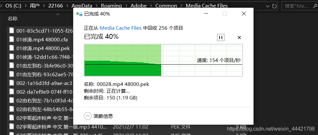Sort by the 名称 column header

point(13,19)
